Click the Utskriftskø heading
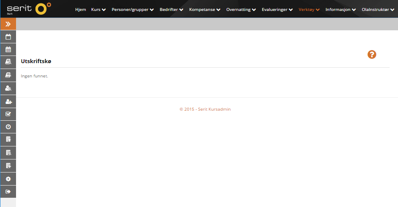398x207 pixels. tap(36, 61)
